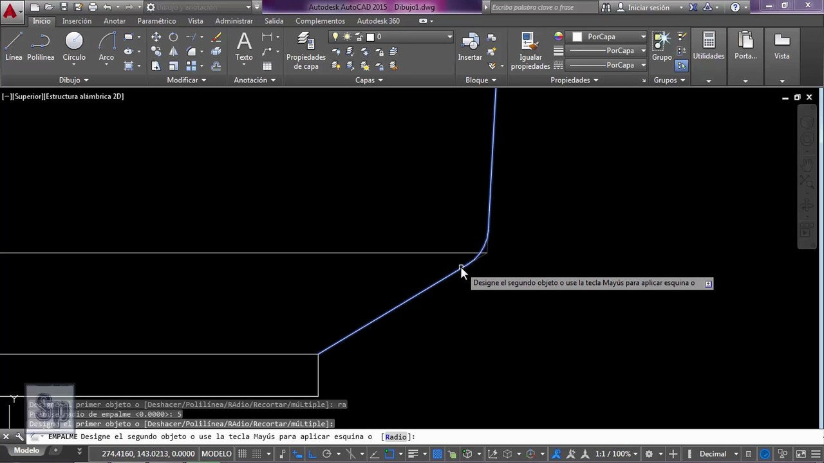This screenshot has height=463, width=824.
Task: Open the Anotar ribbon tab
Action: [x=115, y=21]
